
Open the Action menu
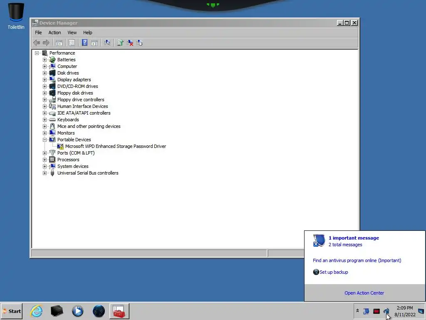(54, 32)
